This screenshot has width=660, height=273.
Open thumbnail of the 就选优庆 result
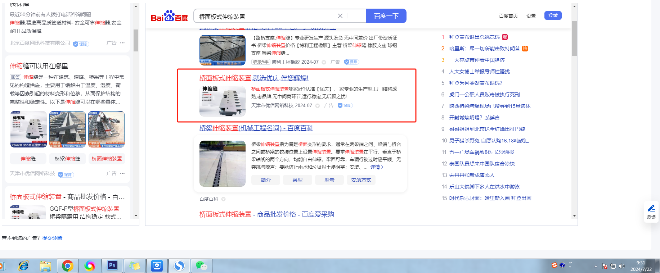point(223,101)
